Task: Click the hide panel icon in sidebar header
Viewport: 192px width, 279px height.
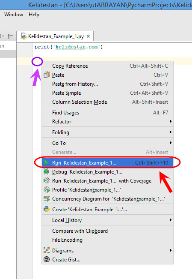Action: click(x=11, y=36)
